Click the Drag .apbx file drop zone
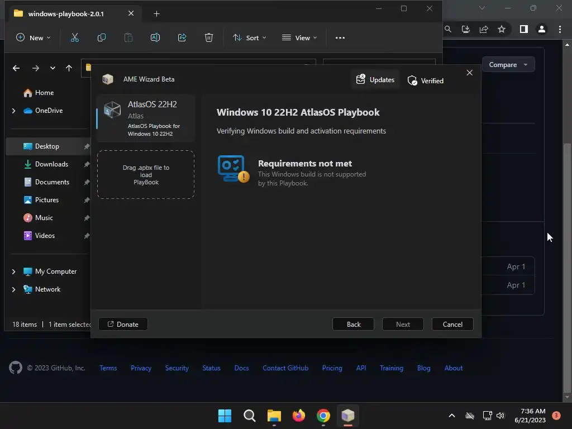 coord(146,175)
